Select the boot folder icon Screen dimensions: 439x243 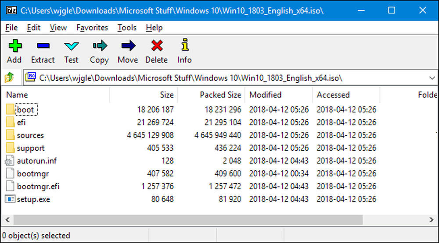coord(10,109)
